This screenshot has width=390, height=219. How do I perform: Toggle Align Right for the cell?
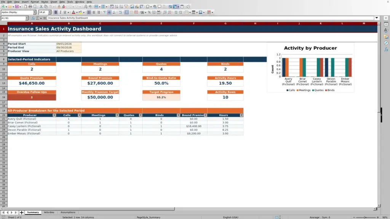point(99,13)
